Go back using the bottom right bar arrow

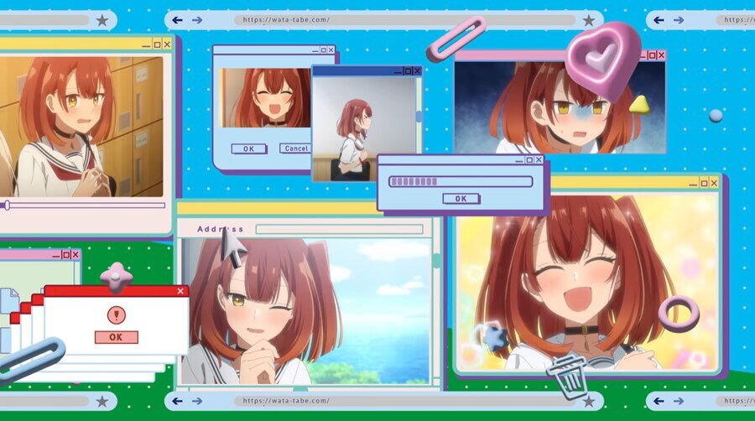[659, 401]
